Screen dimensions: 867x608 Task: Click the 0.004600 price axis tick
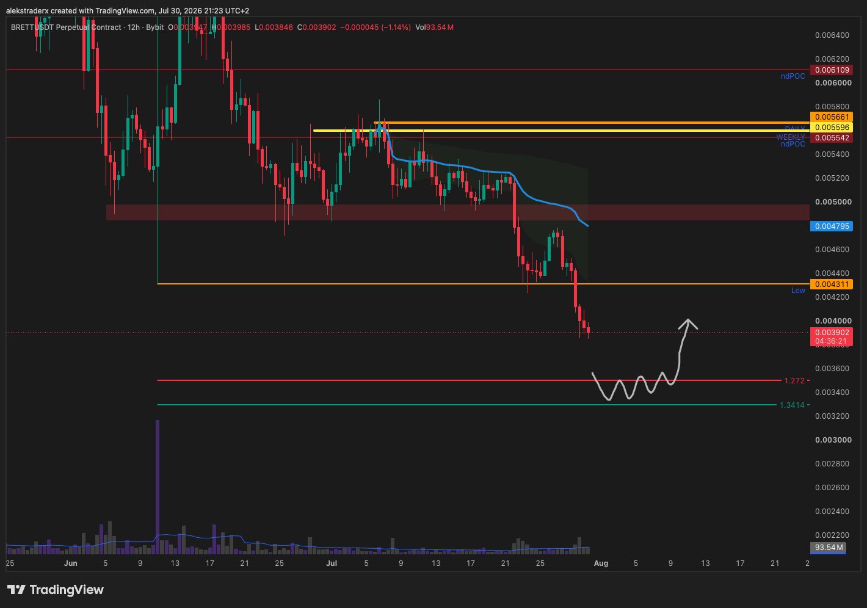coord(832,250)
